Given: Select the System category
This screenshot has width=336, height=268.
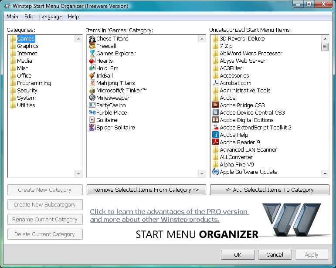Looking at the screenshot, I should [x=26, y=98].
